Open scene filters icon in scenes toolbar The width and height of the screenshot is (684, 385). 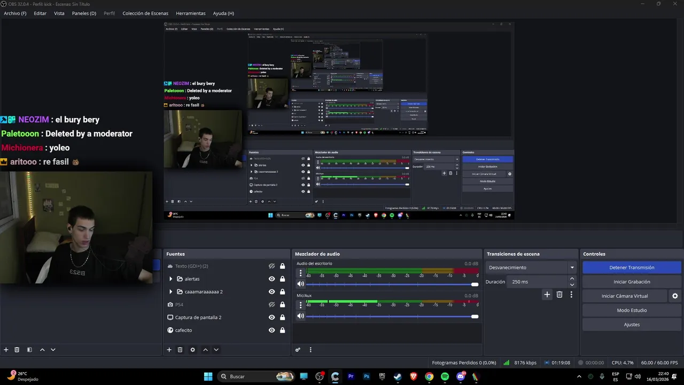29,350
